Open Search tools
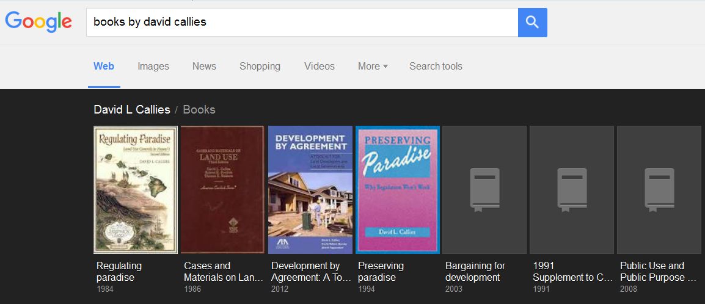This screenshot has width=705, height=304. point(436,67)
